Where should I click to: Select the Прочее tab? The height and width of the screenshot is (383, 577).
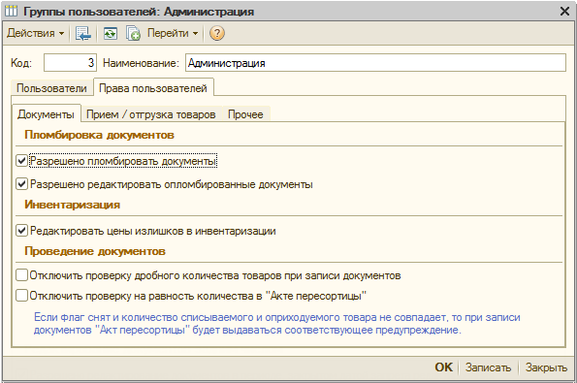coord(245,114)
